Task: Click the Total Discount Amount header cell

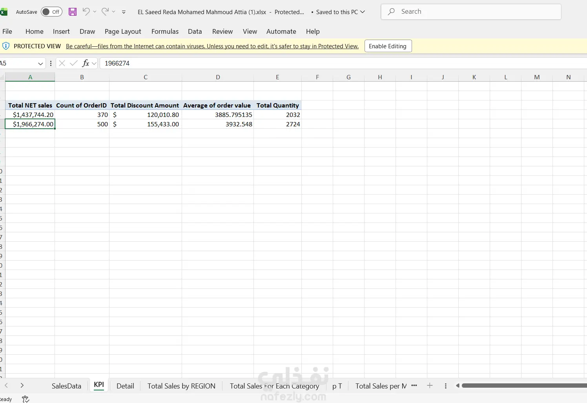Action: pos(145,105)
